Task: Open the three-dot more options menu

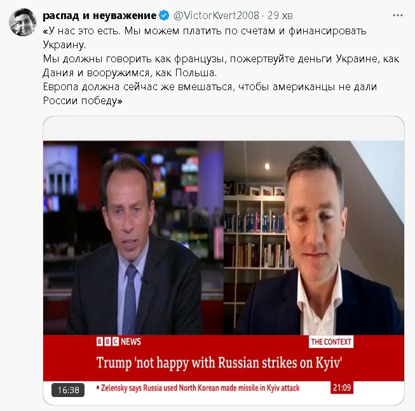Action: (398, 16)
